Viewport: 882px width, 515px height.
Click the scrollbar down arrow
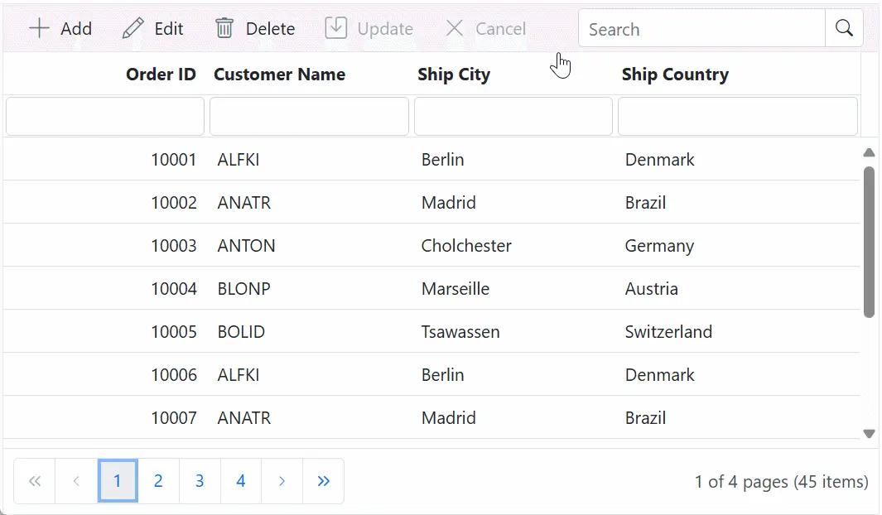869,434
